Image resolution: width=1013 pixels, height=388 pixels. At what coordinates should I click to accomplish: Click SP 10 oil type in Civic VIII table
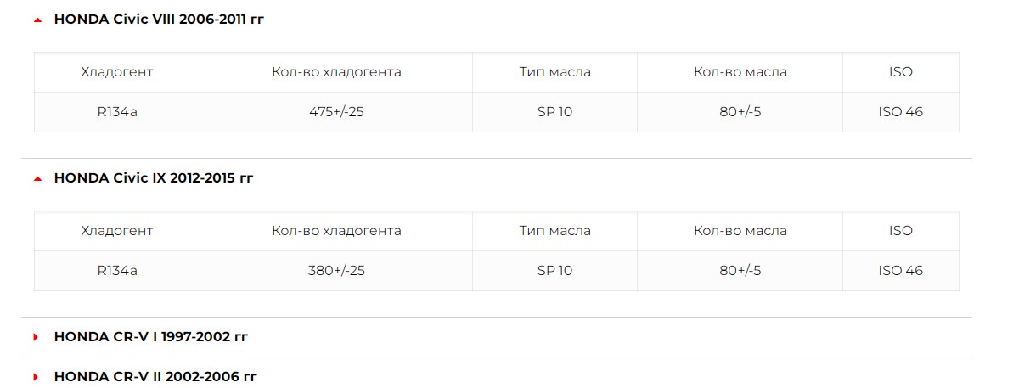(555, 112)
